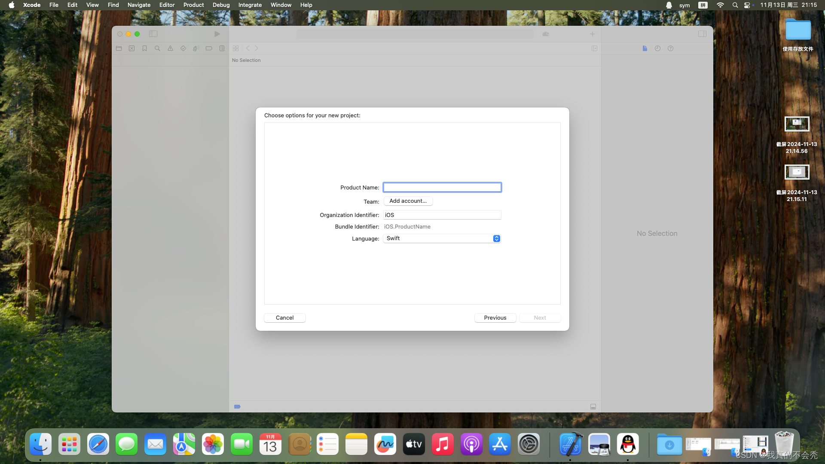This screenshot has height=464, width=825.
Task: Show the Quick Help inspector icon
Action: (670, 49)
